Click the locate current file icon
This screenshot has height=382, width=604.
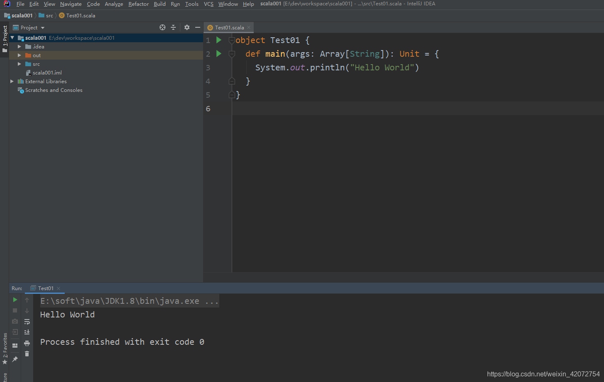tap(163, 27)
